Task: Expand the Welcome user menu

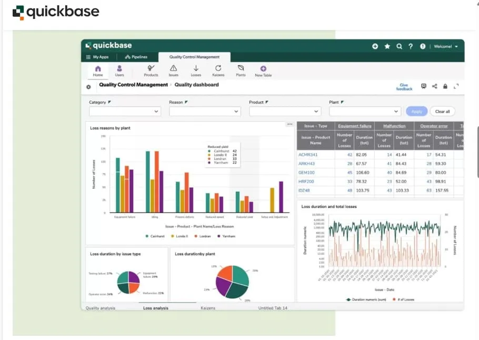Action: (446, 46)
